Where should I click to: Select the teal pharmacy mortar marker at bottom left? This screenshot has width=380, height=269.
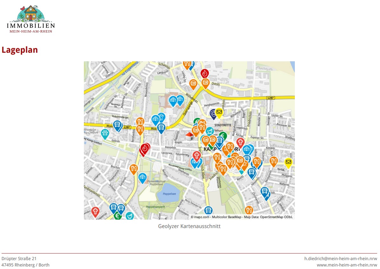[129, 216]
